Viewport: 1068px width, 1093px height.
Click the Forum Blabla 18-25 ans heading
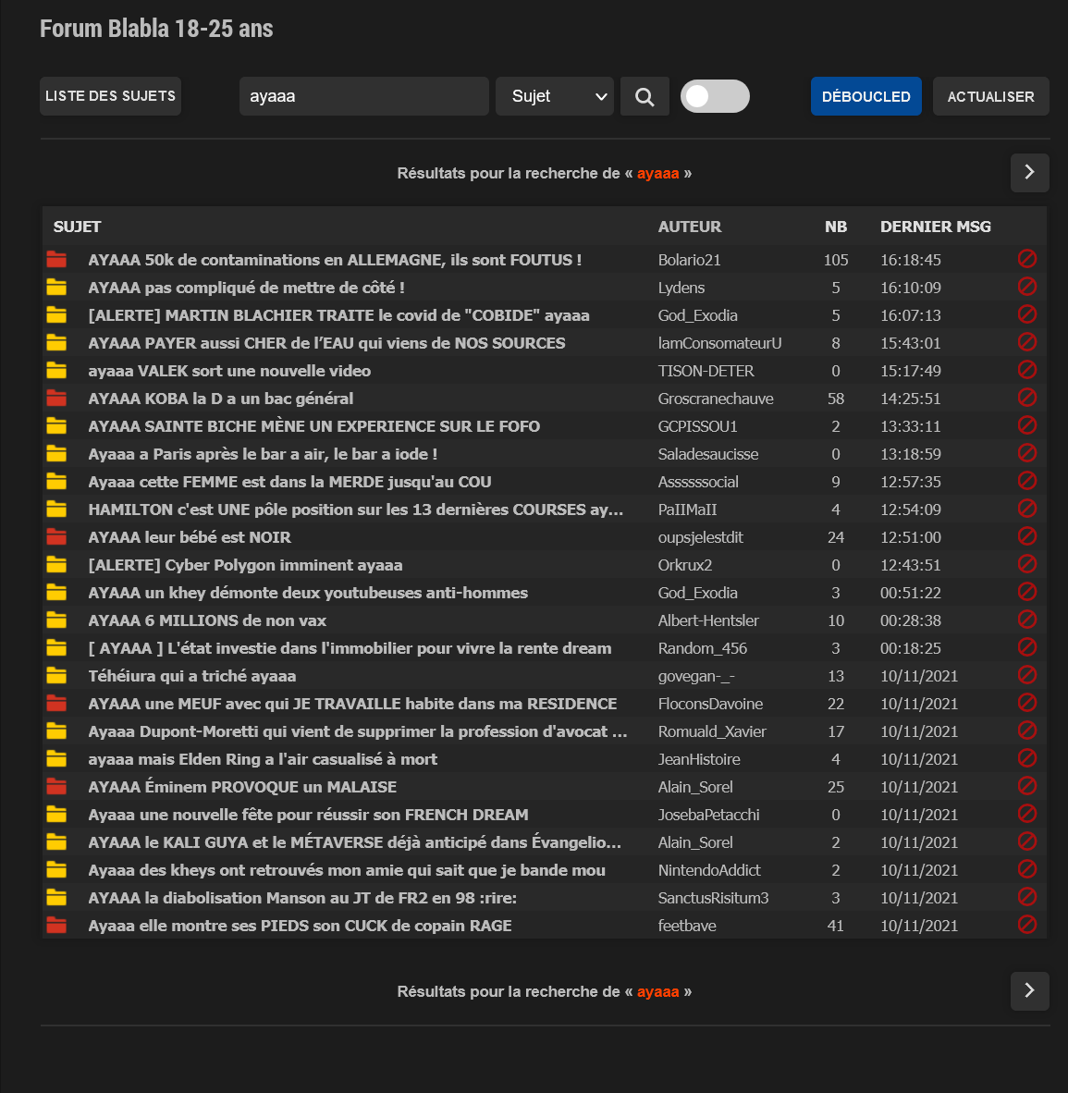click(x=156, y=29)
